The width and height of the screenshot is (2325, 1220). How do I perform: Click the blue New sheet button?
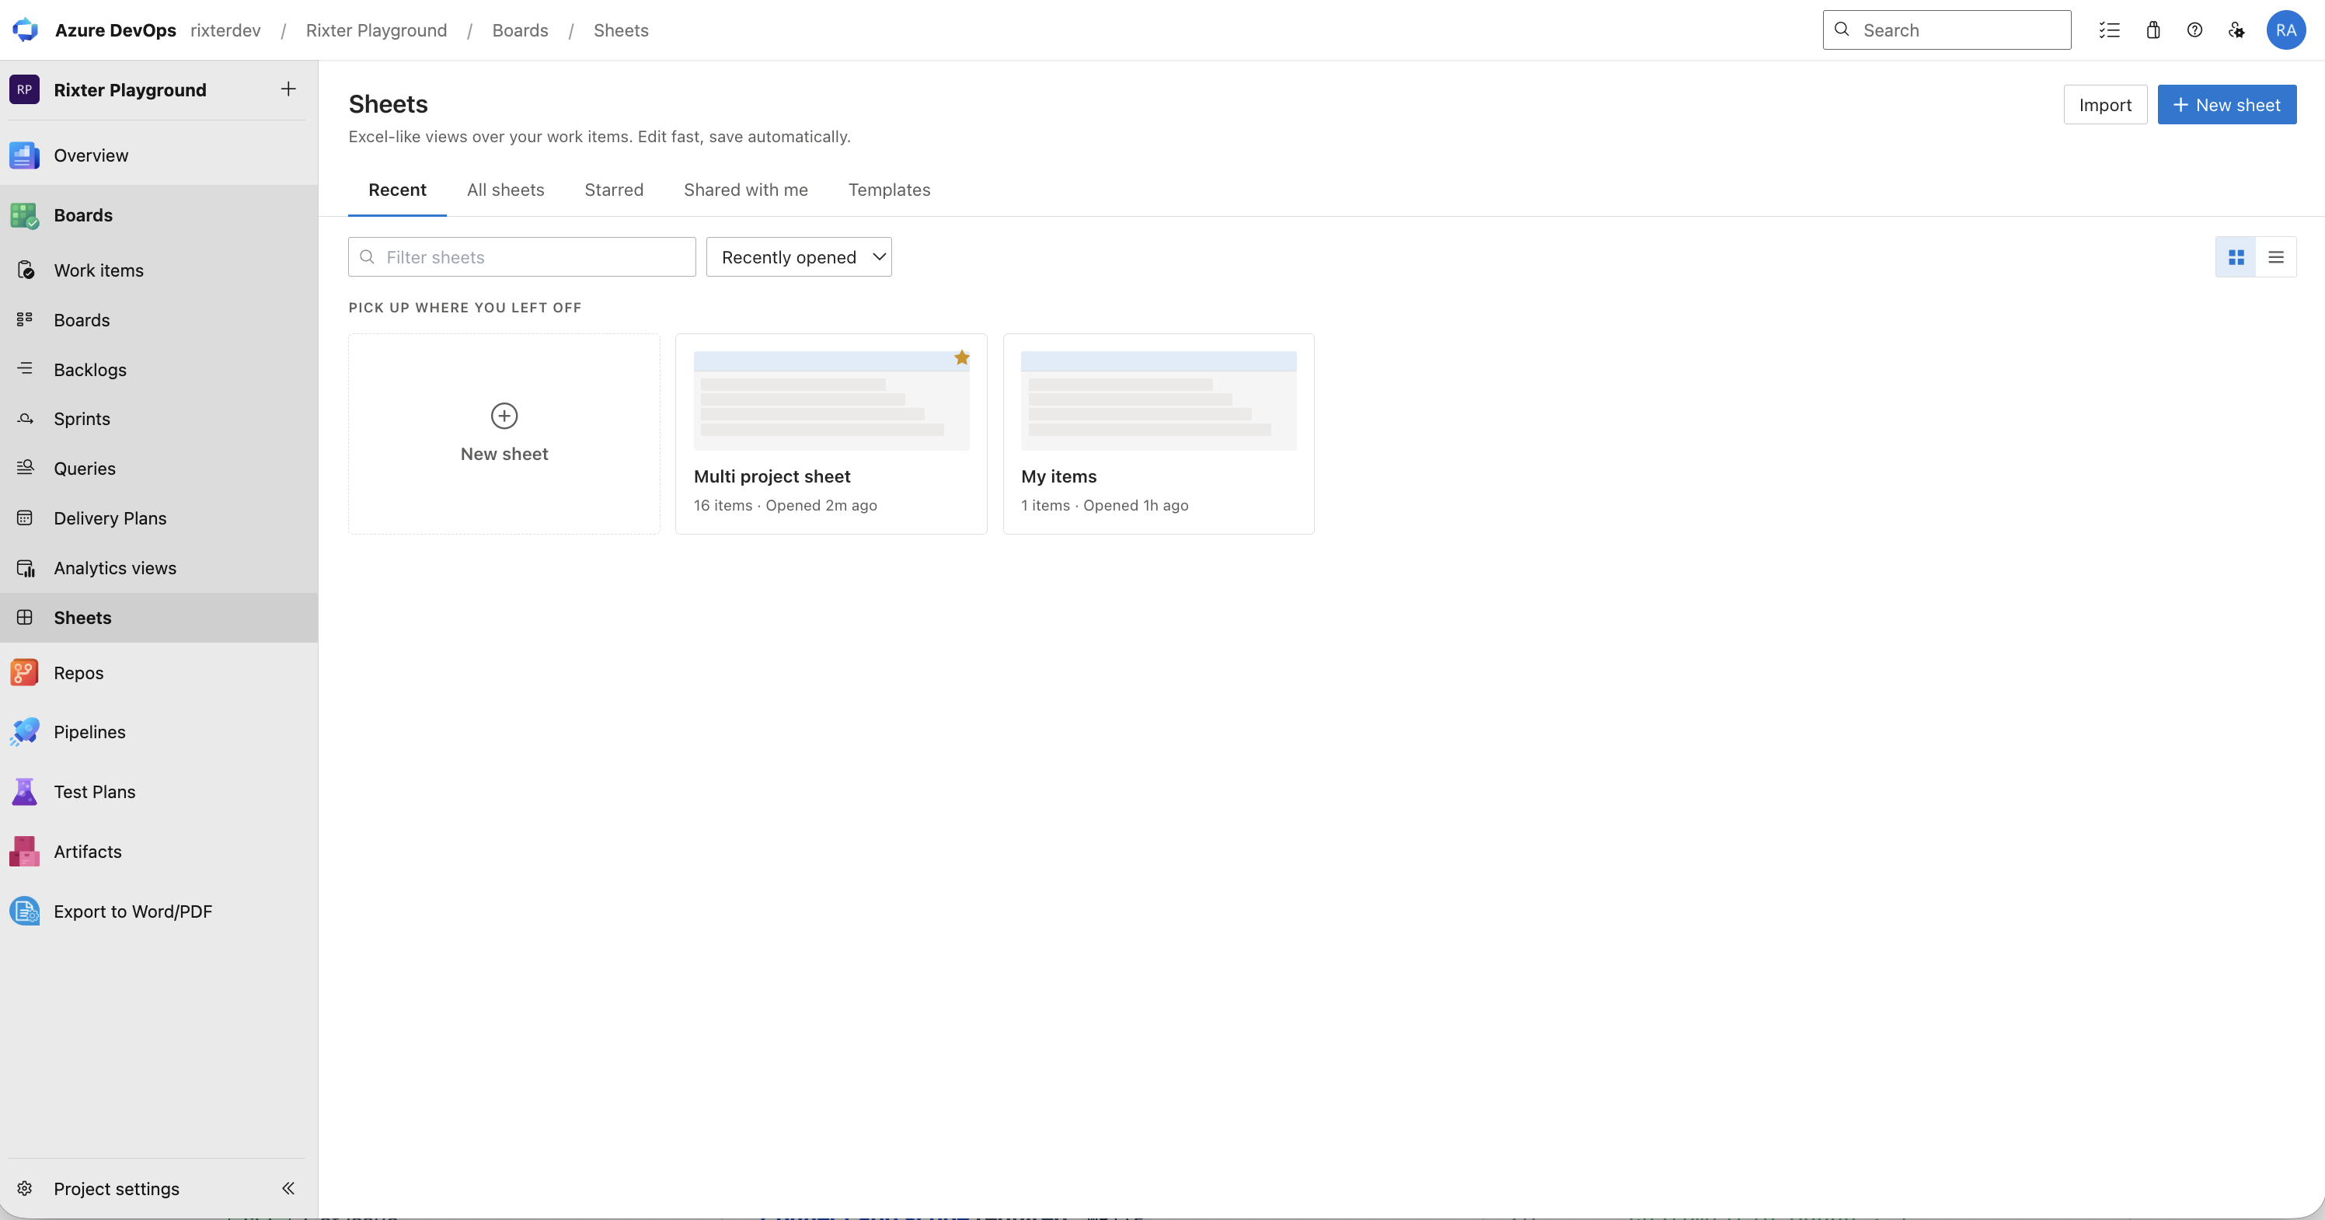click(2226, 105)
